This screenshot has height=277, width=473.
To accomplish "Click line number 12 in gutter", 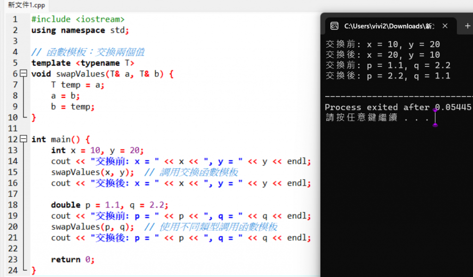I will 12,139.
